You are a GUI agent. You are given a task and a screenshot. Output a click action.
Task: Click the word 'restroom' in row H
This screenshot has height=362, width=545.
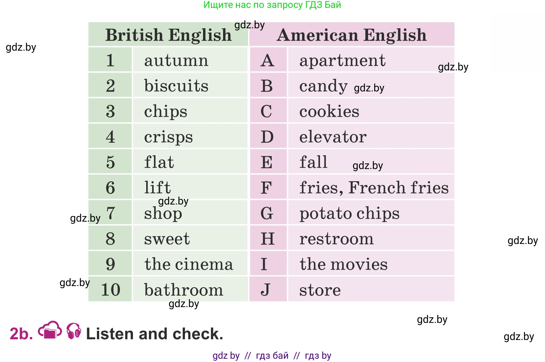(336, 239)
